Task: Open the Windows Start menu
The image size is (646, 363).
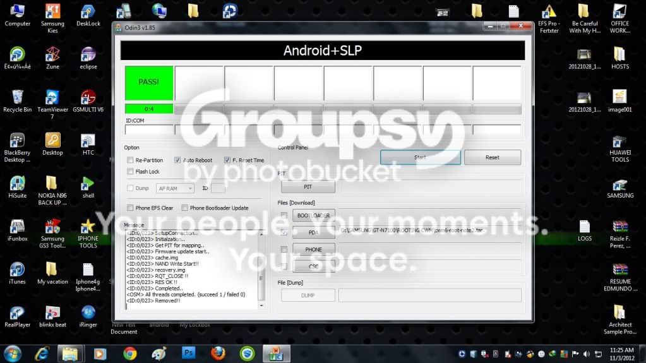Action: [x=13, y=354]
